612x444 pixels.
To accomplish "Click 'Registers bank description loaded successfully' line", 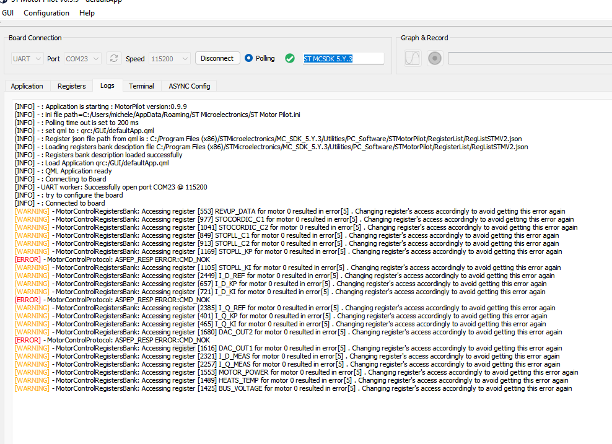I will [x=98, y=155].
